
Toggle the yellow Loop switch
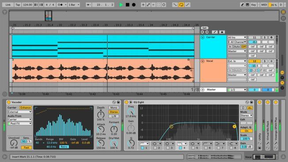(x=181, y=5)
